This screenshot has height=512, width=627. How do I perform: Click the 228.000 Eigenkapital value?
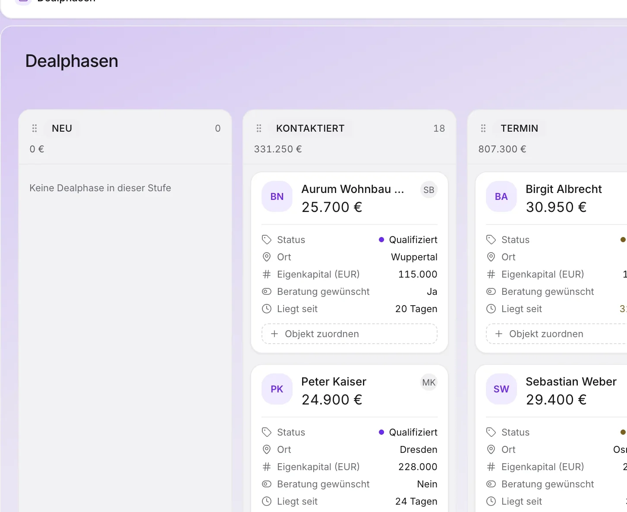click(418, 467)
